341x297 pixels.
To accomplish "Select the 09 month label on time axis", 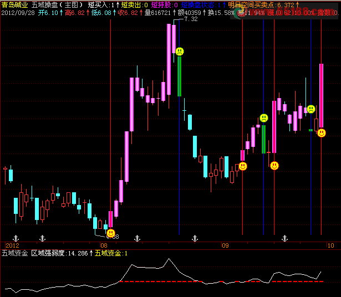I will point(225,245).
